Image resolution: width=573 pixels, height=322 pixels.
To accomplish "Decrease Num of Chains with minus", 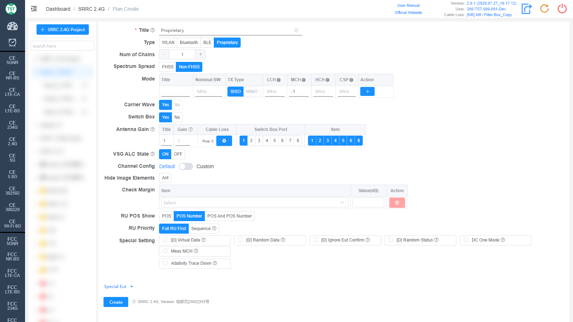I will (164, 54).
